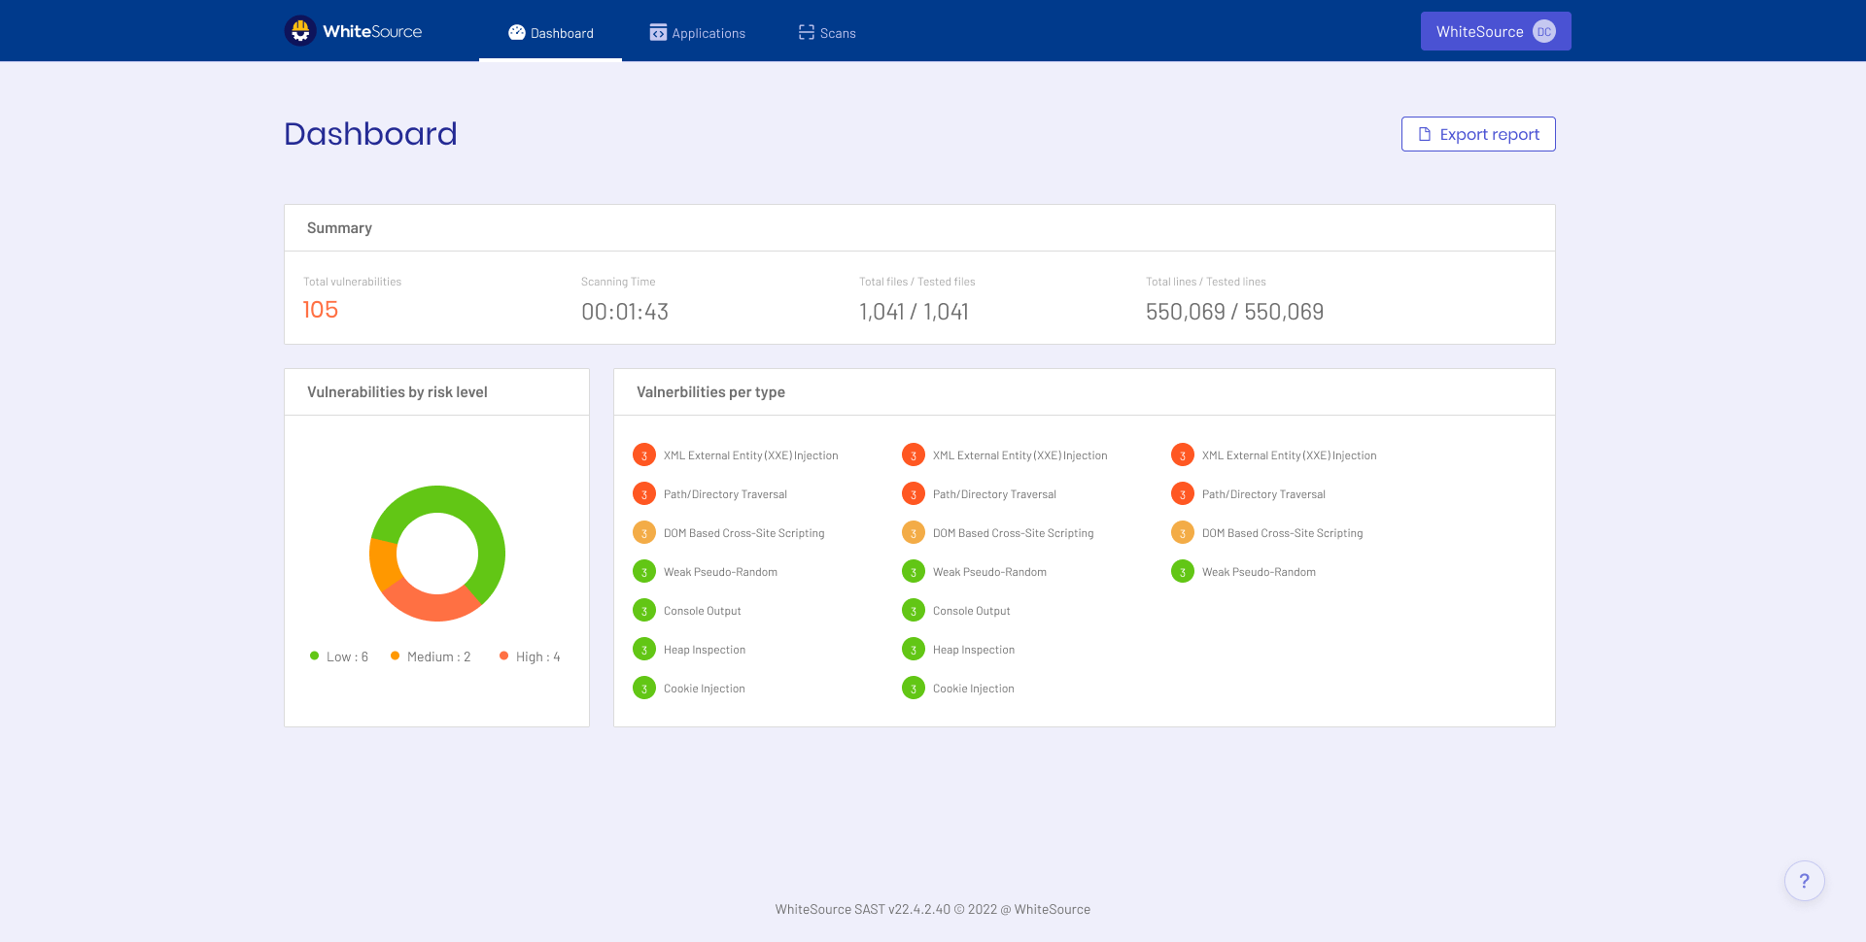The image size is (1866, 942).
Task: Click the Dashboard gauge icon in navigation
Action: click(x=515, y=32)
